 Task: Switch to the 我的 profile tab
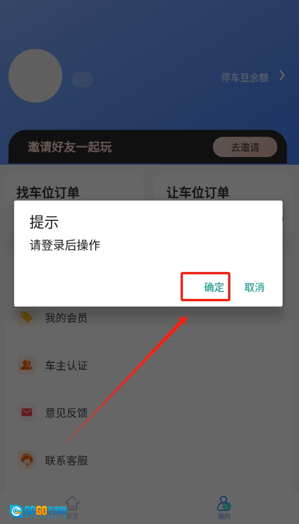[x=224, y=508]
